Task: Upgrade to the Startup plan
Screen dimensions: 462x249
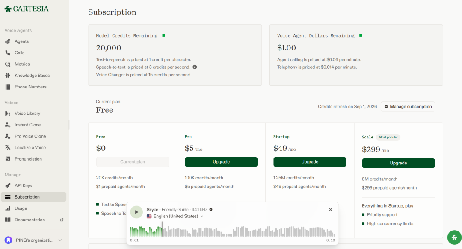Action: click(310, 162)
